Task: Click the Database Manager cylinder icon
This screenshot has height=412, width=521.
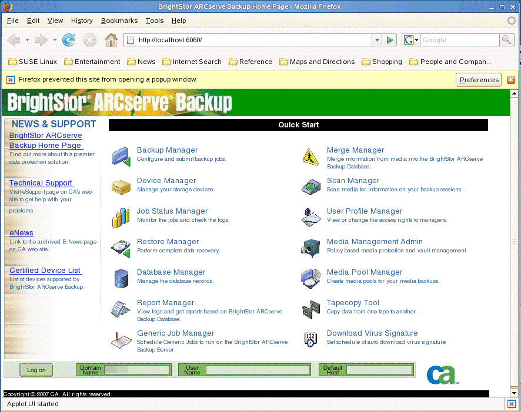Action: pyautogui.click(x=121, y=279)
